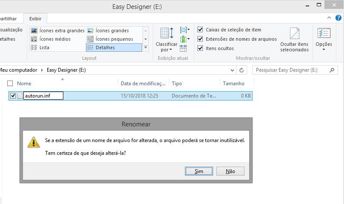Select the large icons layout

coord(108,31)
